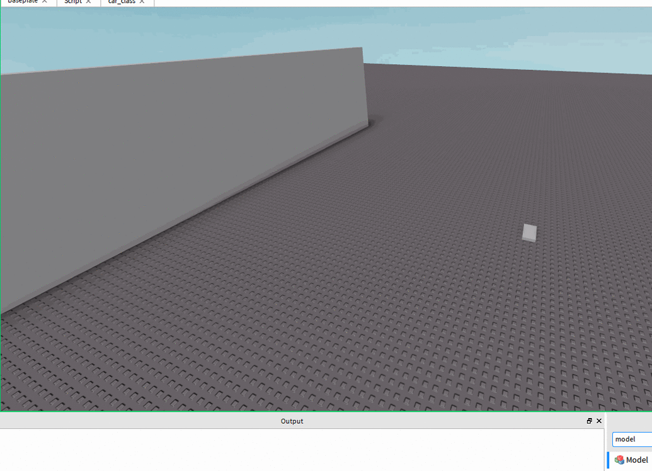Select the small white part on the baseplate
Viewport: 652px width, 471px height.
[529, 232]
